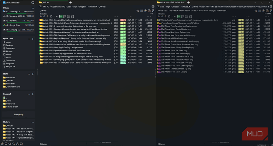Select file 04c iPhone New Focus Options.png
Screen dimensions: 273x146
[214, 32]
